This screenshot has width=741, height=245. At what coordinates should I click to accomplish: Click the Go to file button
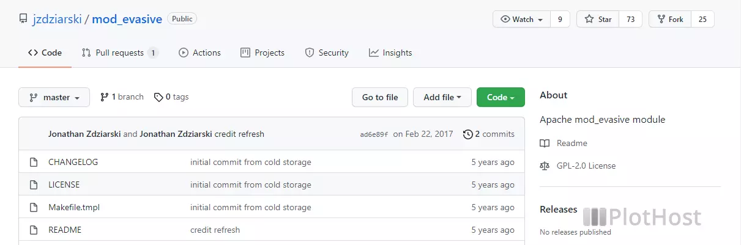click(x=380, y=97)
